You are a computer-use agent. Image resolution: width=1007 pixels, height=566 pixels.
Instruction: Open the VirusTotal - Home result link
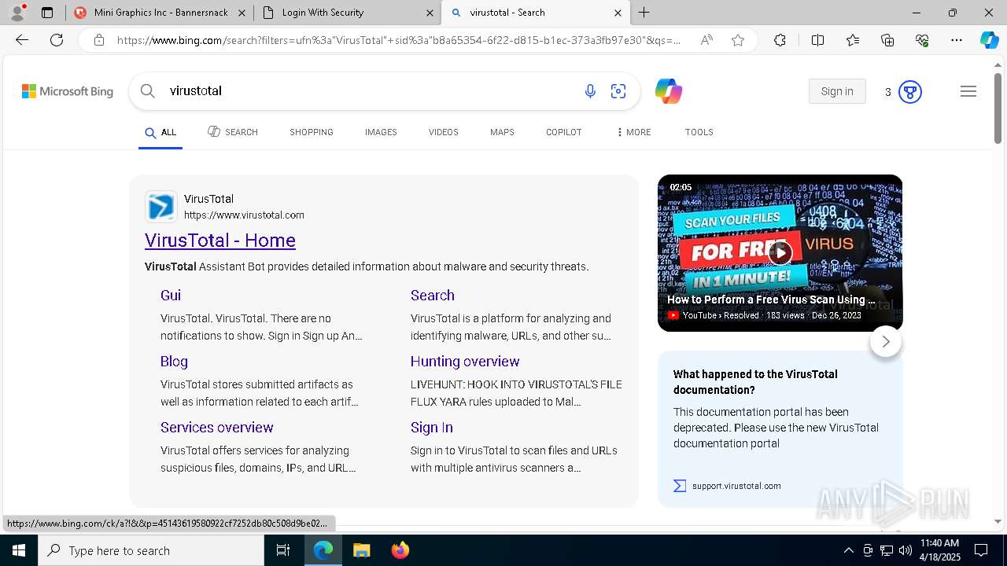coord(220,241)
